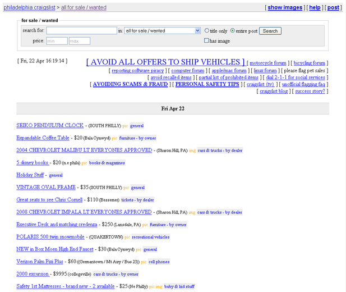
Task: Enable the 'has image' checkbox
Action: 206,40
